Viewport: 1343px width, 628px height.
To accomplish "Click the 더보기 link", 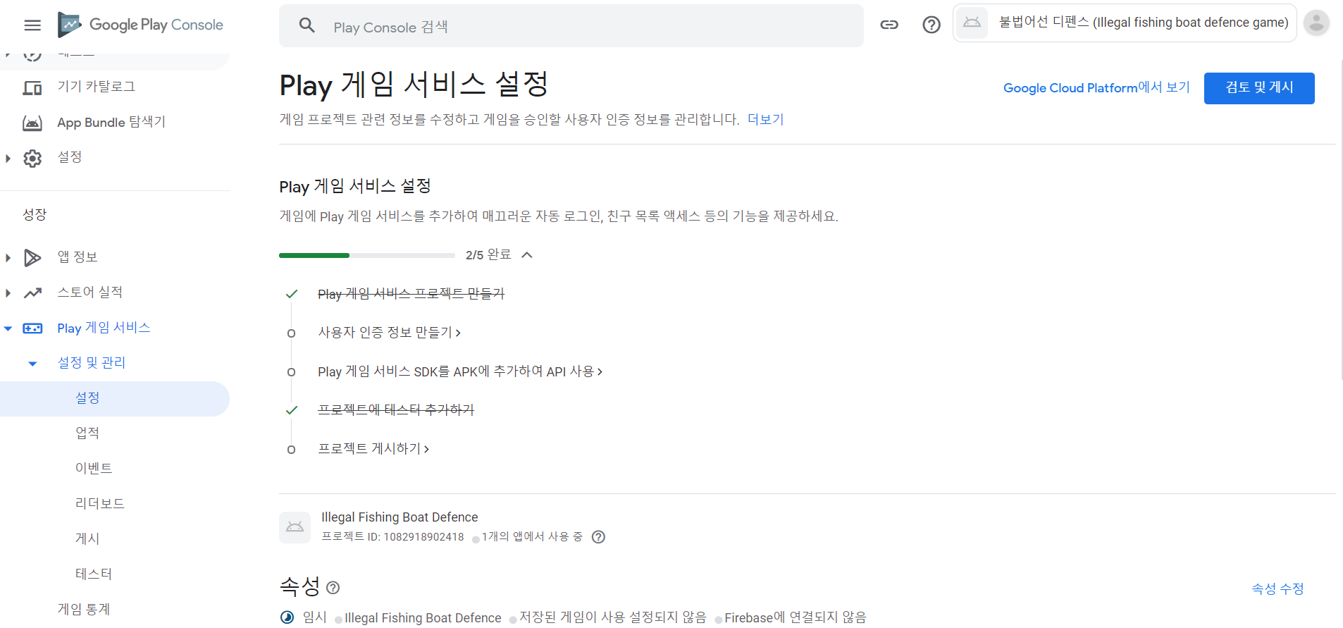I will [x=765, y=119].
